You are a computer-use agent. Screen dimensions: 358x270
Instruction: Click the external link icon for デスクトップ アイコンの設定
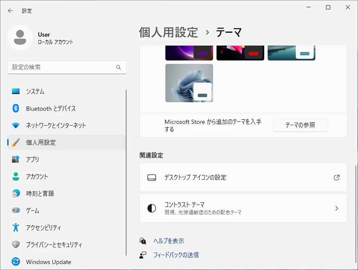tap(337, 178)
